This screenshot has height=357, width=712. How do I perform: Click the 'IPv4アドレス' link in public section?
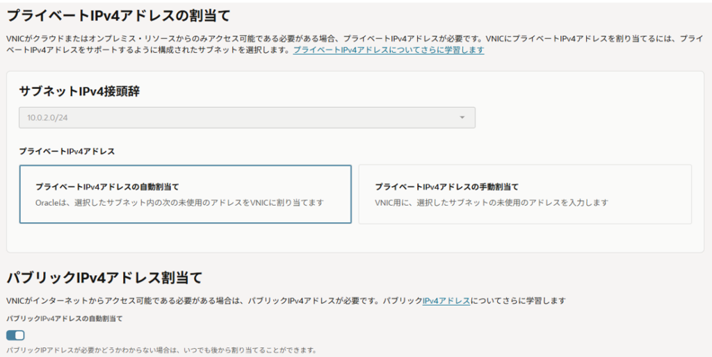click(x=446, y=301)
